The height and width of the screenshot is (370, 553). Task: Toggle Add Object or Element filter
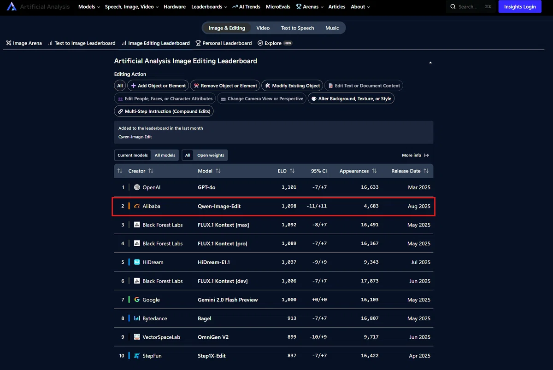point(158,86)
